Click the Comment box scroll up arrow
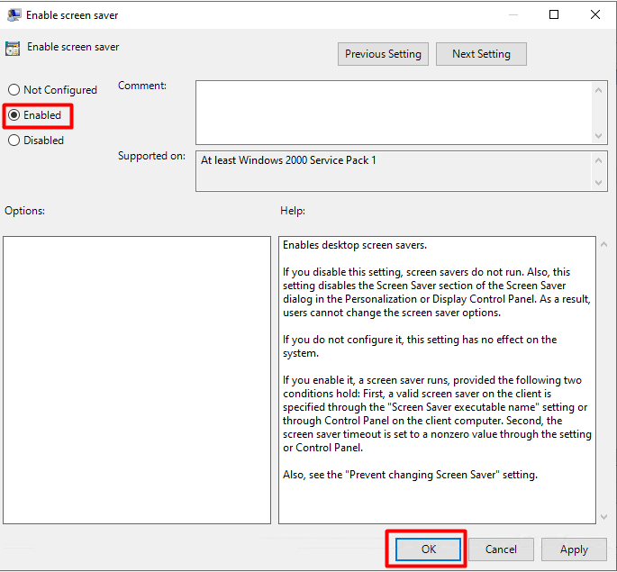617x572 pixels. pos(598,90)
